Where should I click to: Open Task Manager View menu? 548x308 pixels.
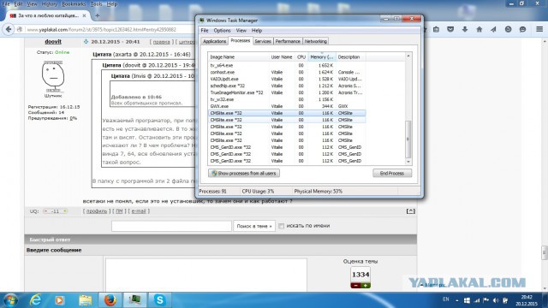tap(241, 31)
